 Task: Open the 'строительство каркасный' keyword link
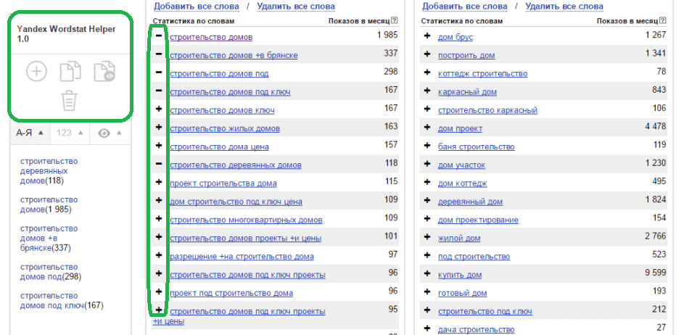pyautogui.click(x=488, y=110)
